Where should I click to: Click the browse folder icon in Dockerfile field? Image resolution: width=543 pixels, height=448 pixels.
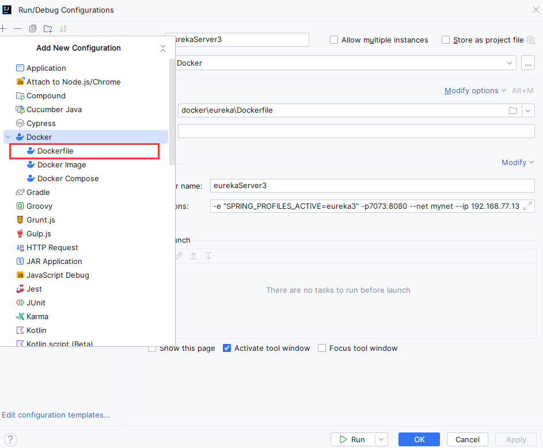coord(513,110)
